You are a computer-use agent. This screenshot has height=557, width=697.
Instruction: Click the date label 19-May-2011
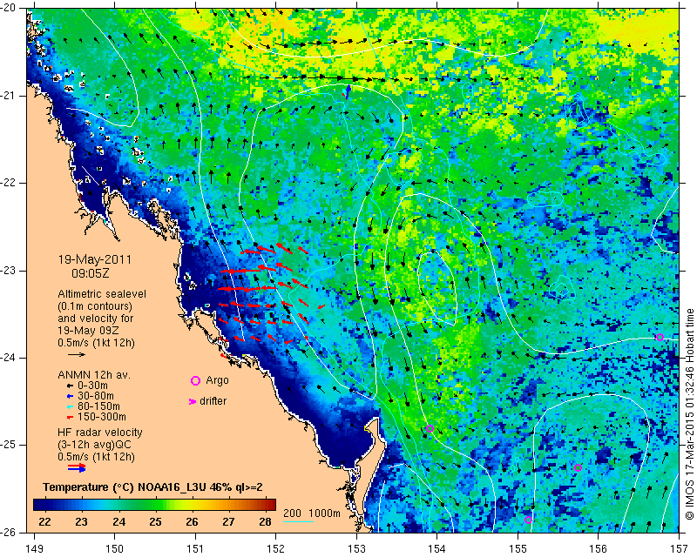tap(95, 259)
